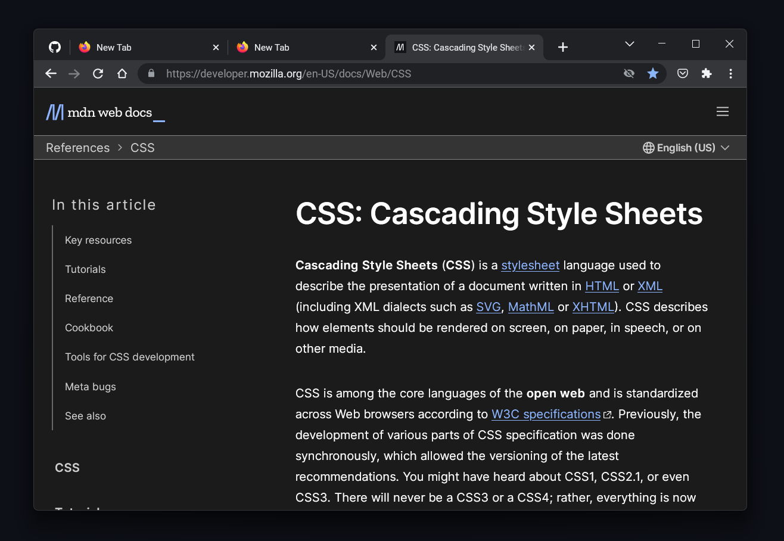Image resolution: width=784 pixels, height=541 pixels.
Task: Jump to Tools for CSS development
Action: coord(130,357)
